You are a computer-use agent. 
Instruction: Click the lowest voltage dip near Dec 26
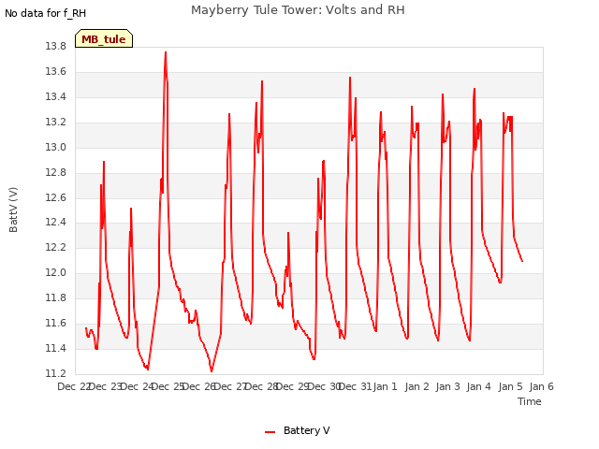[x=212, y=371]
